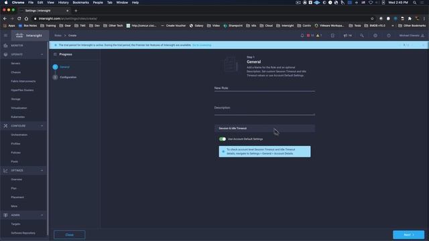Viewport: 429px width, 241px height.
Task: Open Software Repository in the sidebar
Action: pos(23,233)
